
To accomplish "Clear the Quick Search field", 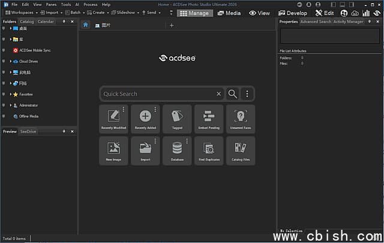I will (x=219, y=94).
